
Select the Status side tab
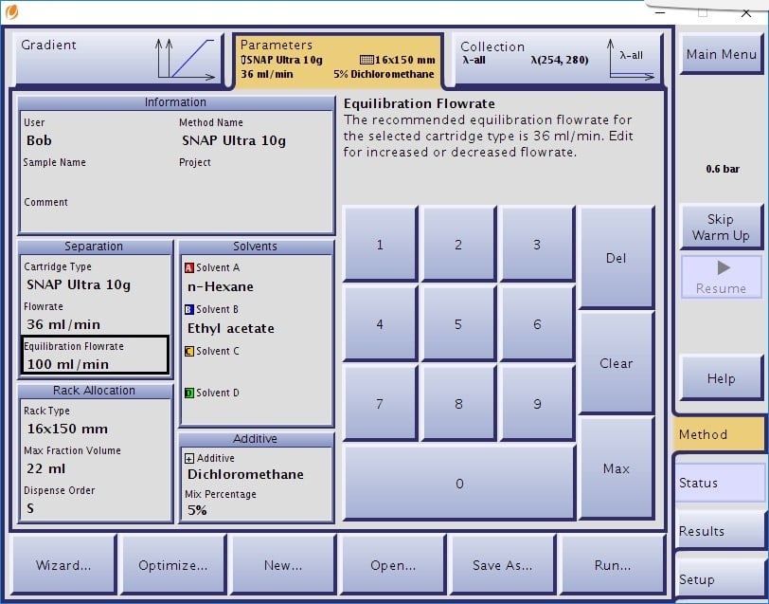click(719, 483)
